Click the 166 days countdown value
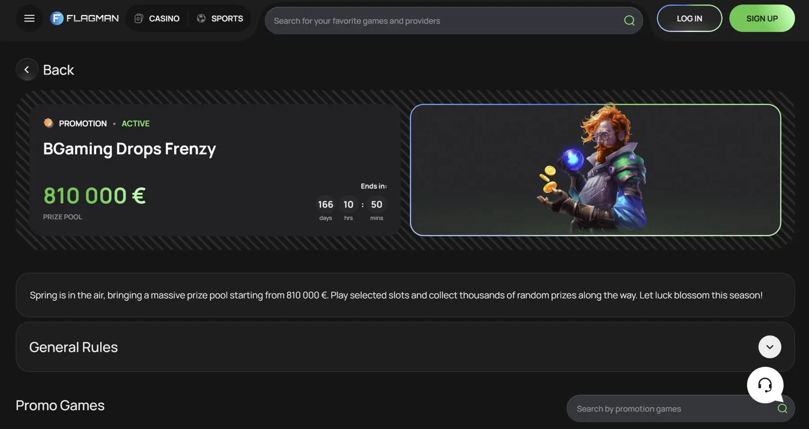The height and width of the screenshot is (429, 809). [325, 205]
